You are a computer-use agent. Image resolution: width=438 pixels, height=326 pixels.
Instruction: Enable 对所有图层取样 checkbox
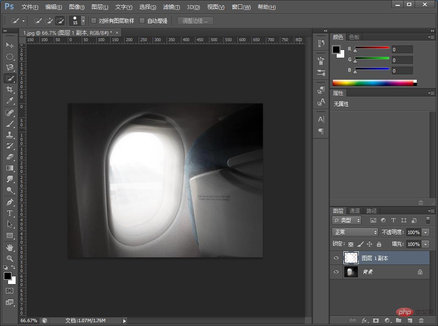click(x=94, y=21)
